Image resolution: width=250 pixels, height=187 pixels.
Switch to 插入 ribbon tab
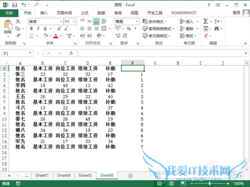pos(44,13)
